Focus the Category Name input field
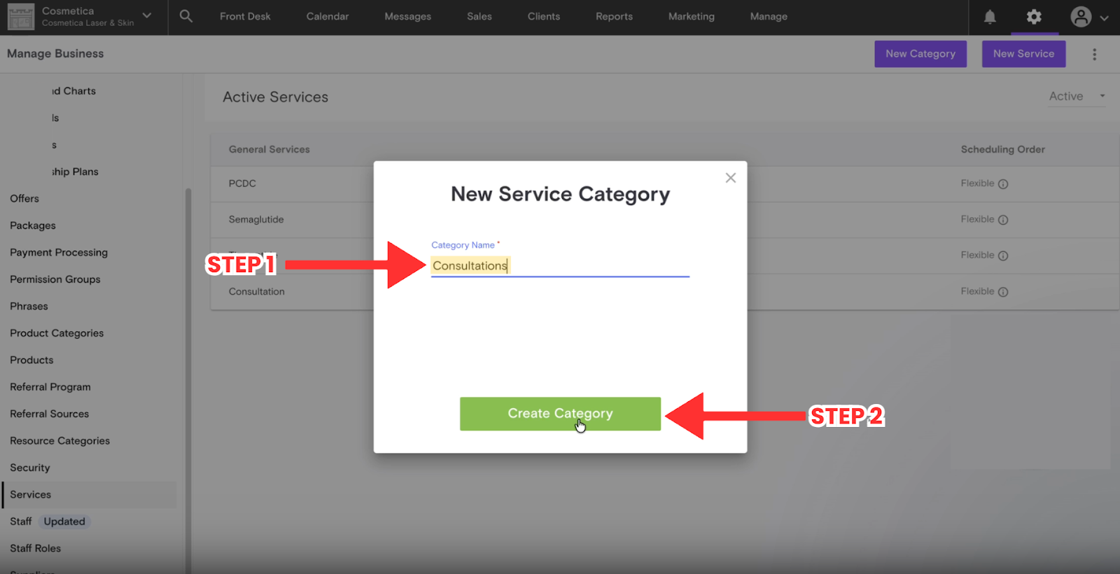1120x574 pixels. click(560, 266)
